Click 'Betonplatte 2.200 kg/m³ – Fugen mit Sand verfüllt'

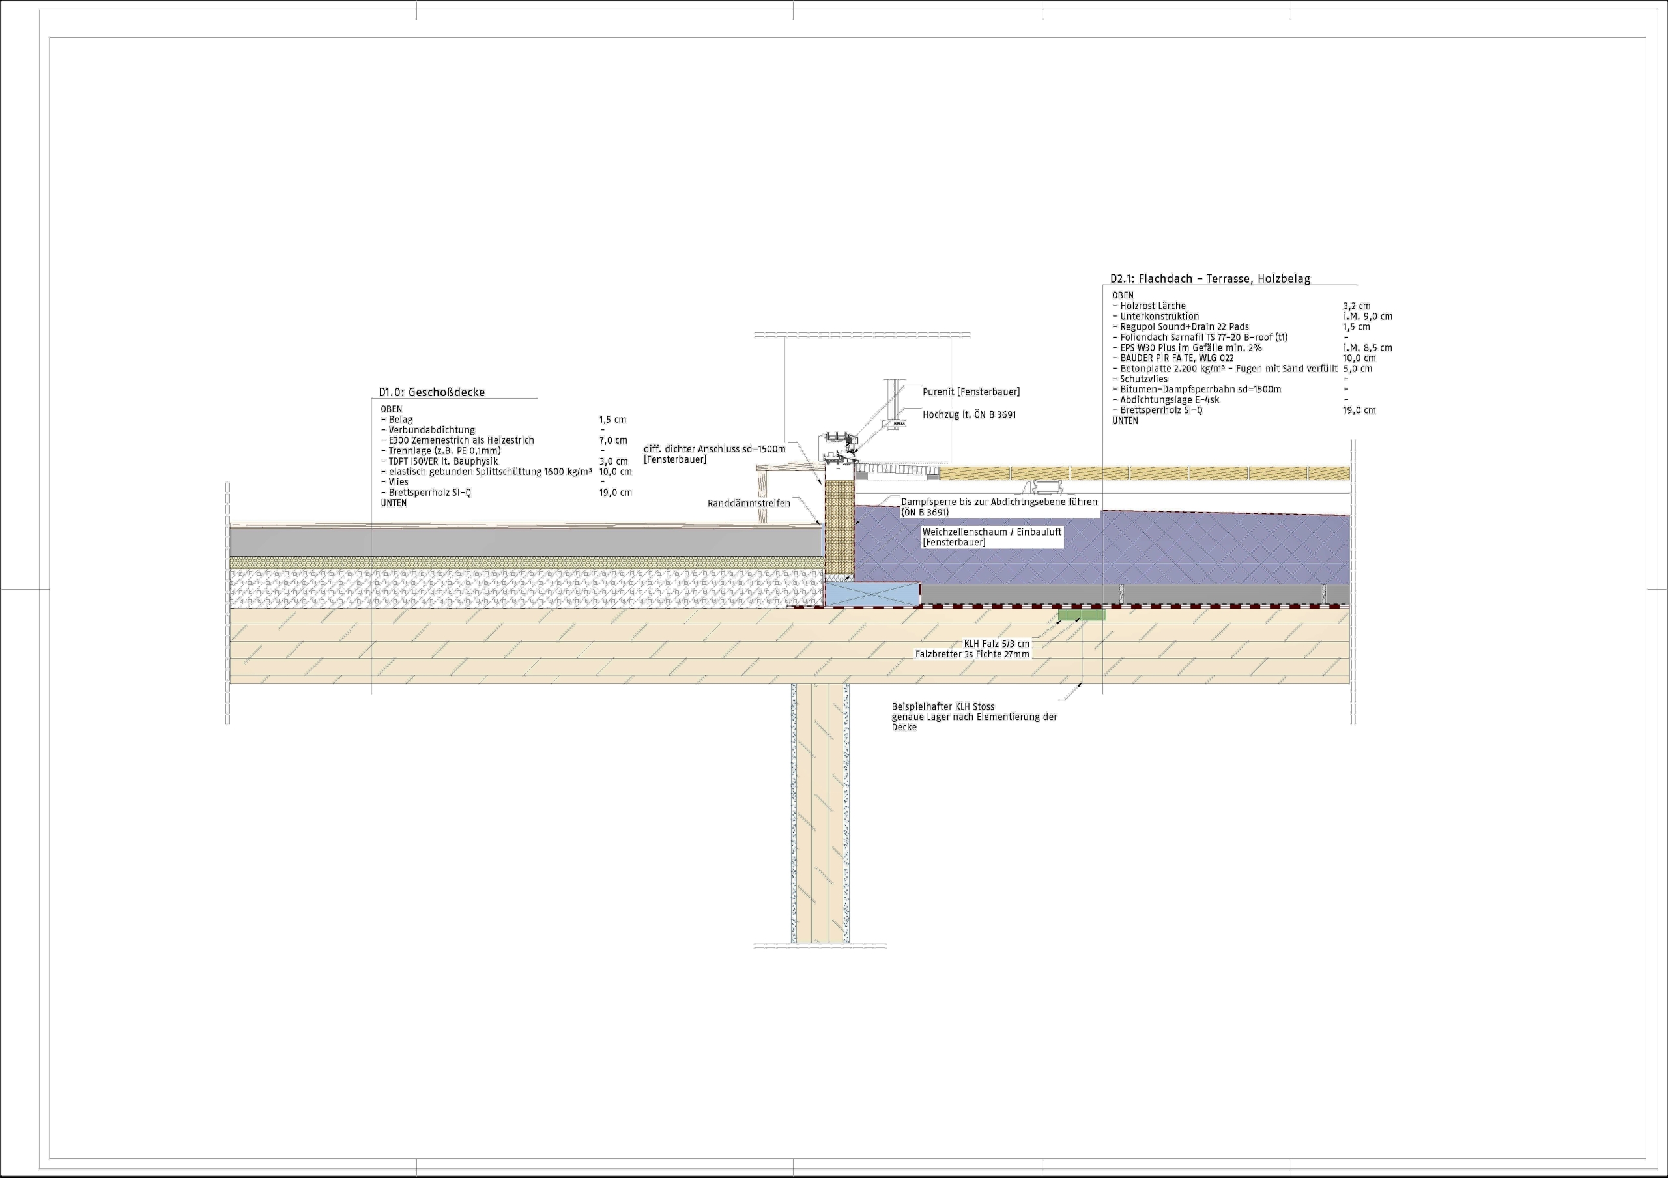pos(1228,368)
